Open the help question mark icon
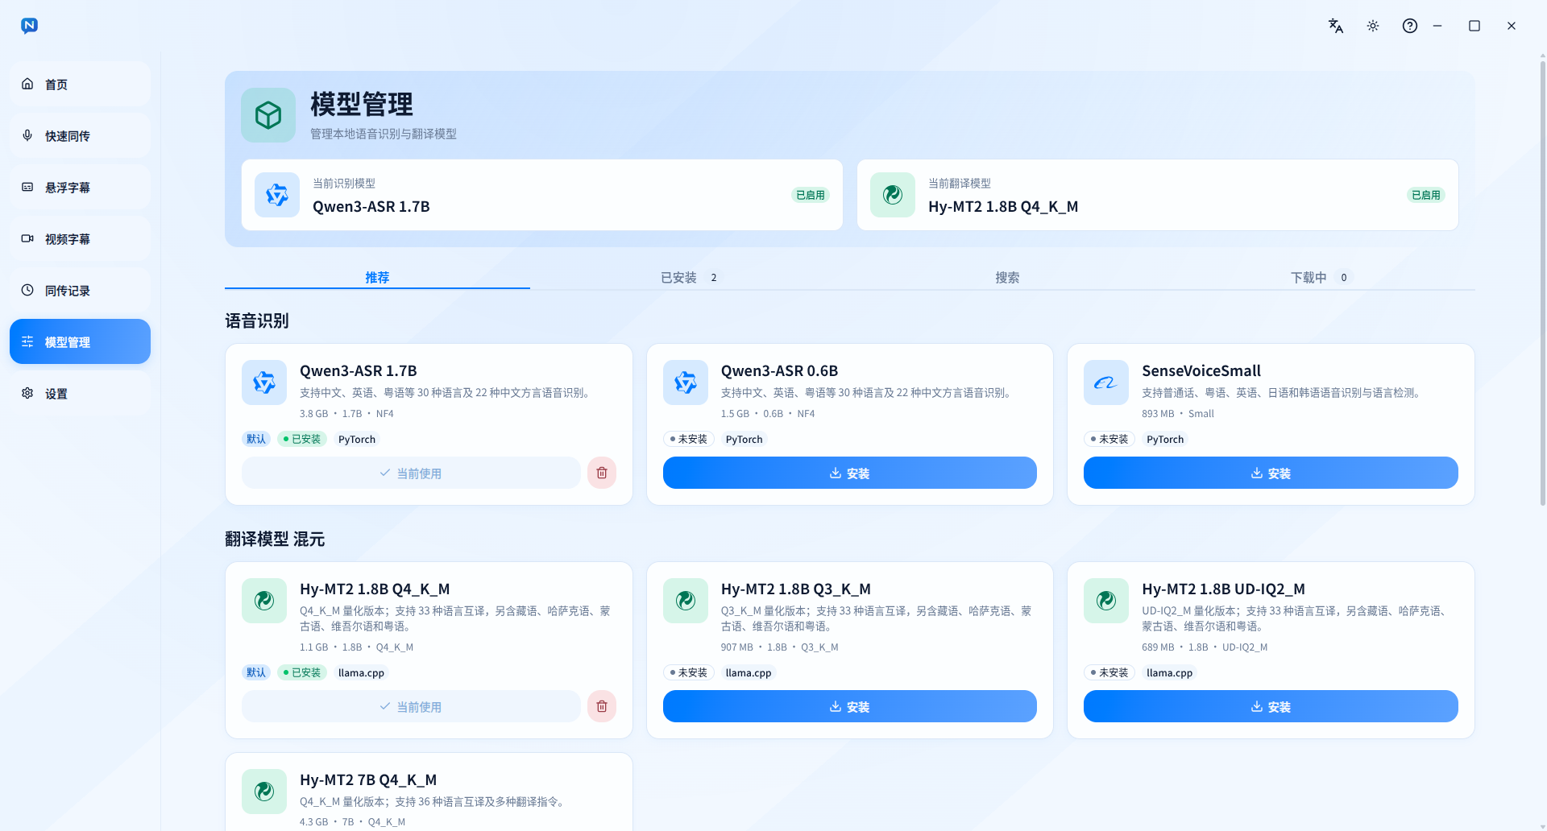Image resolution: width=1547 pixels, height=831 pixels. click(x=1410, y=26)
